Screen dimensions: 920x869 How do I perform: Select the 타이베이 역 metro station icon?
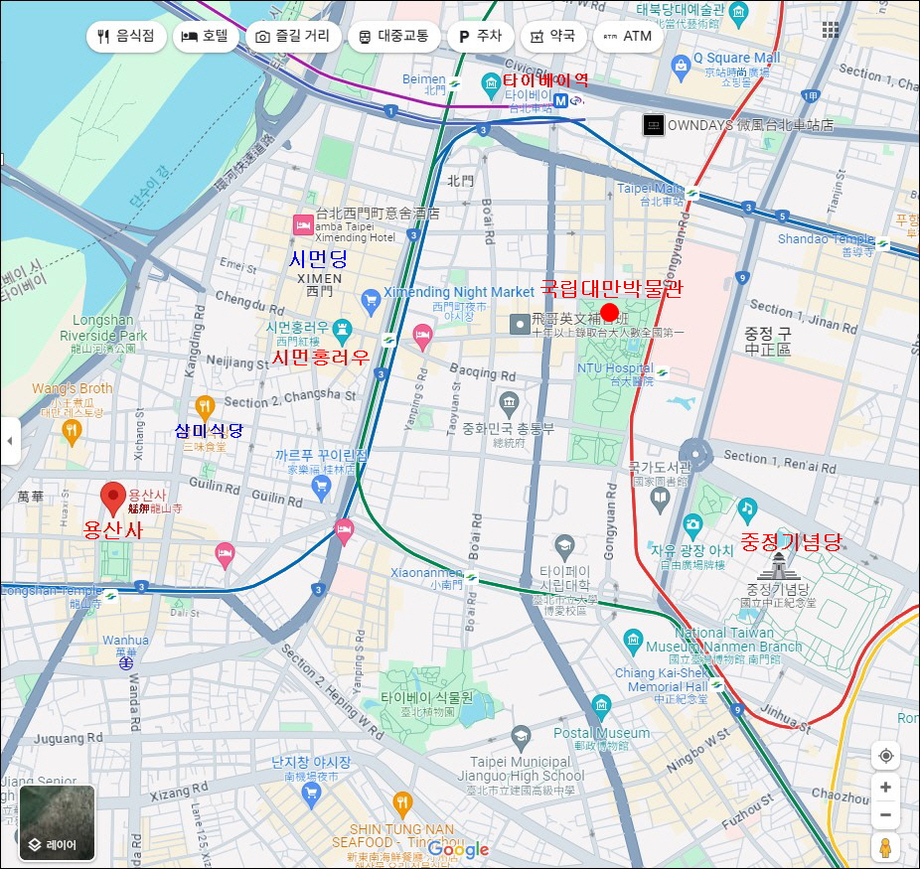point(561,101)
